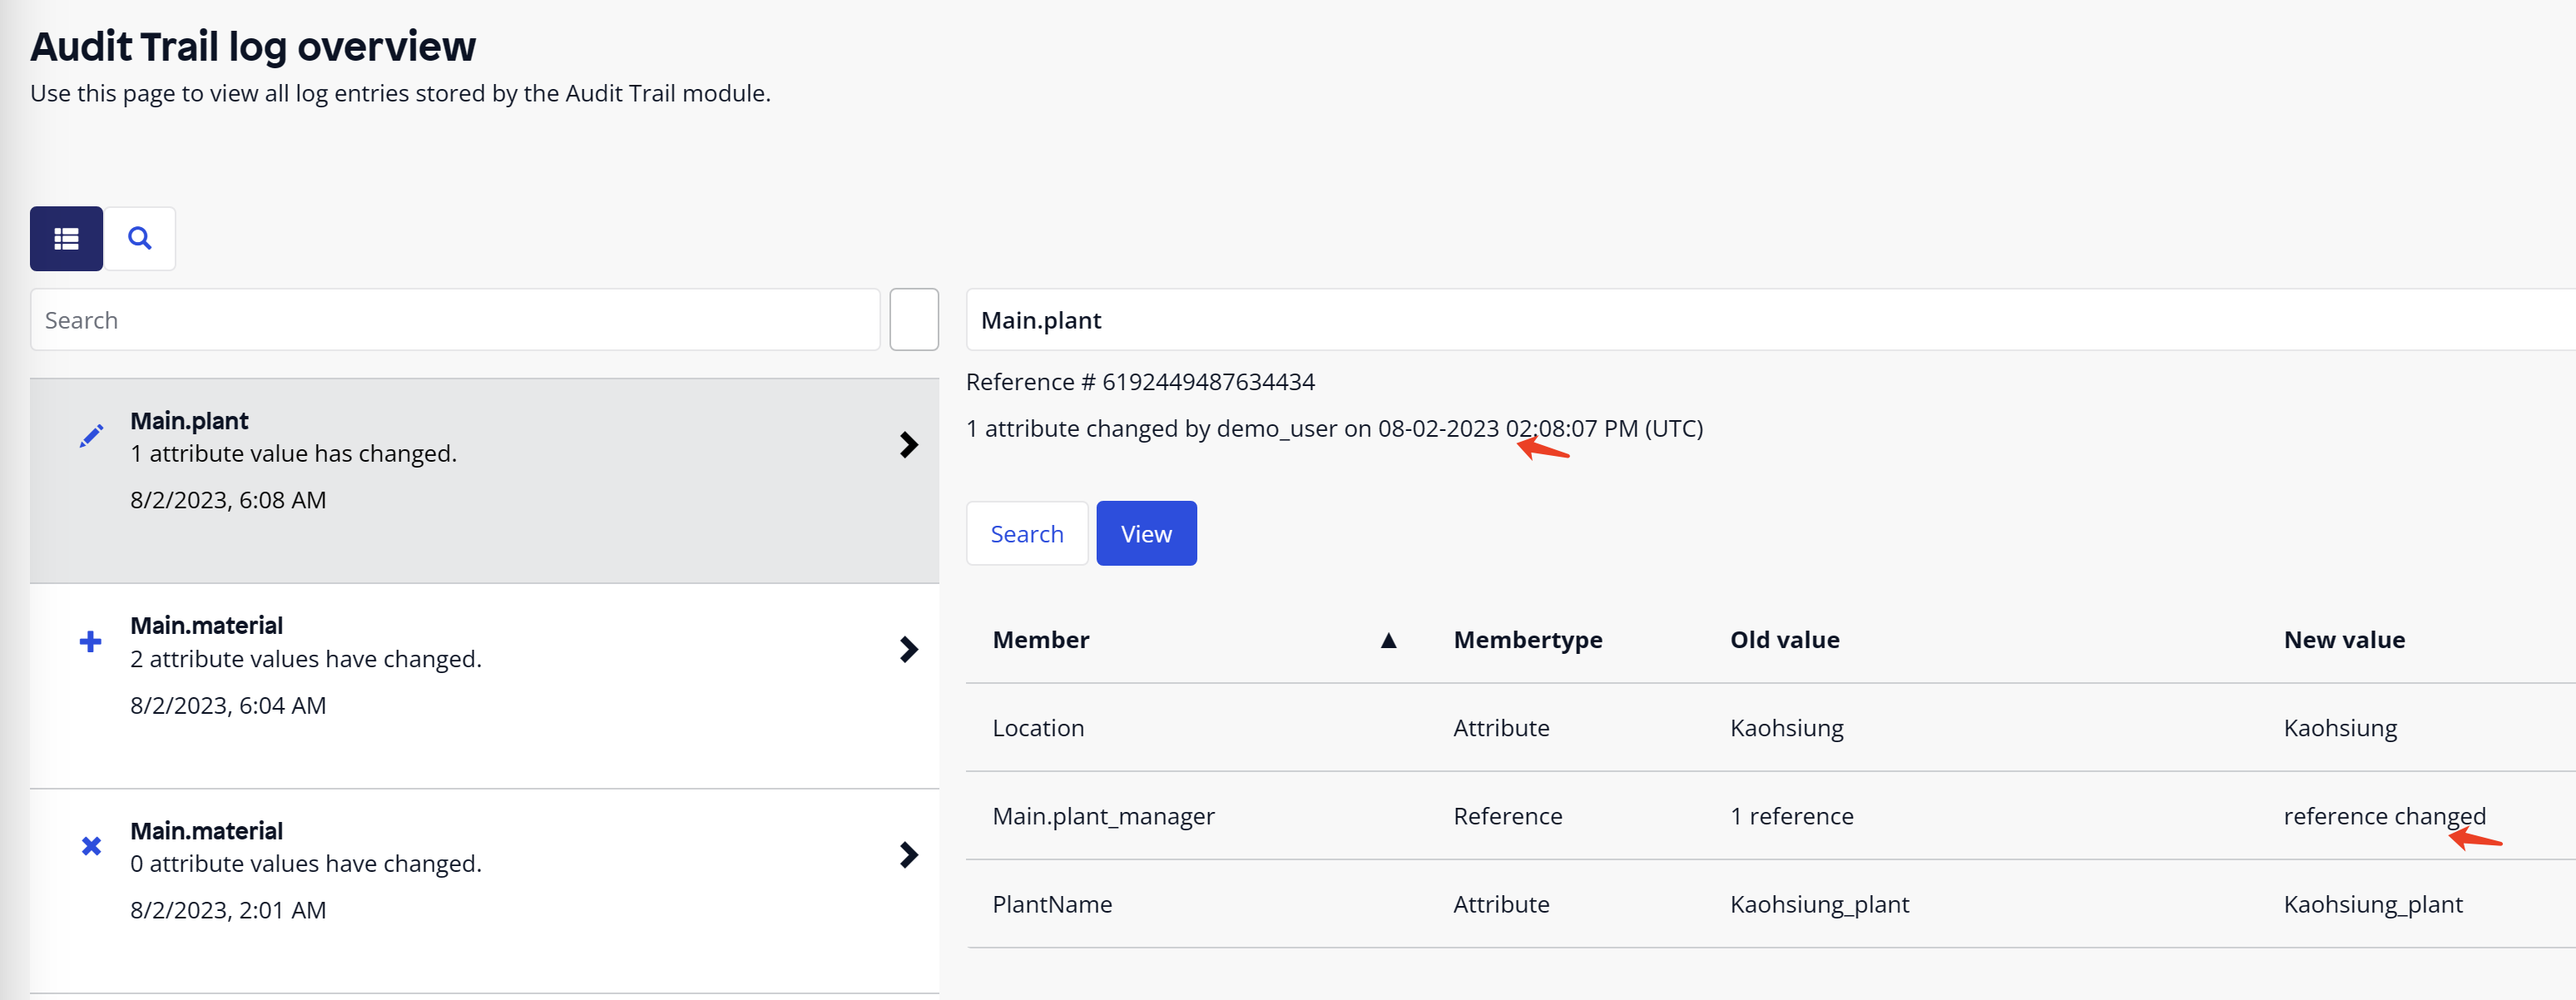Select Main.plant log entry title
The width and height of the screenshot is (2576, 1000).
click(189, 421)
